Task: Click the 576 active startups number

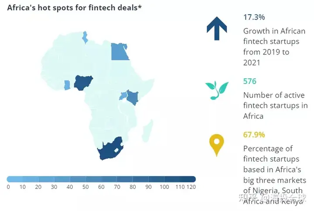Action: pos(250,81)
